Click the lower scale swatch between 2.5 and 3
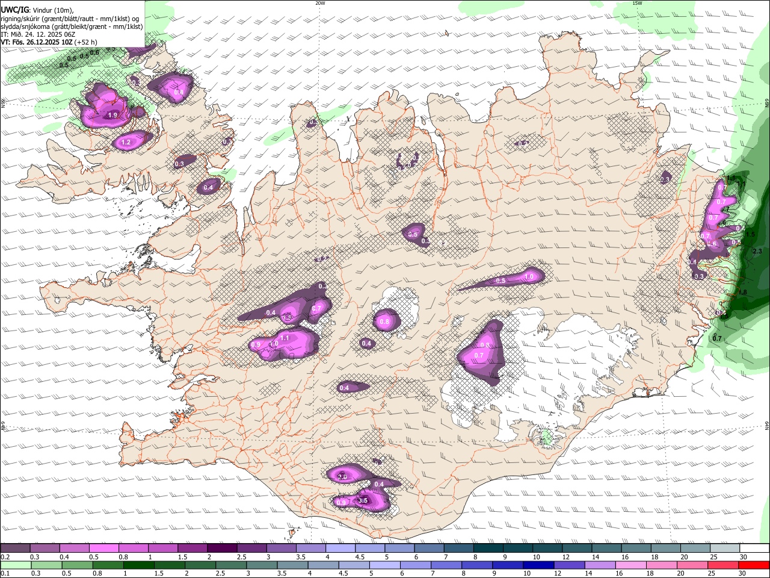 [x=232, y=565]
